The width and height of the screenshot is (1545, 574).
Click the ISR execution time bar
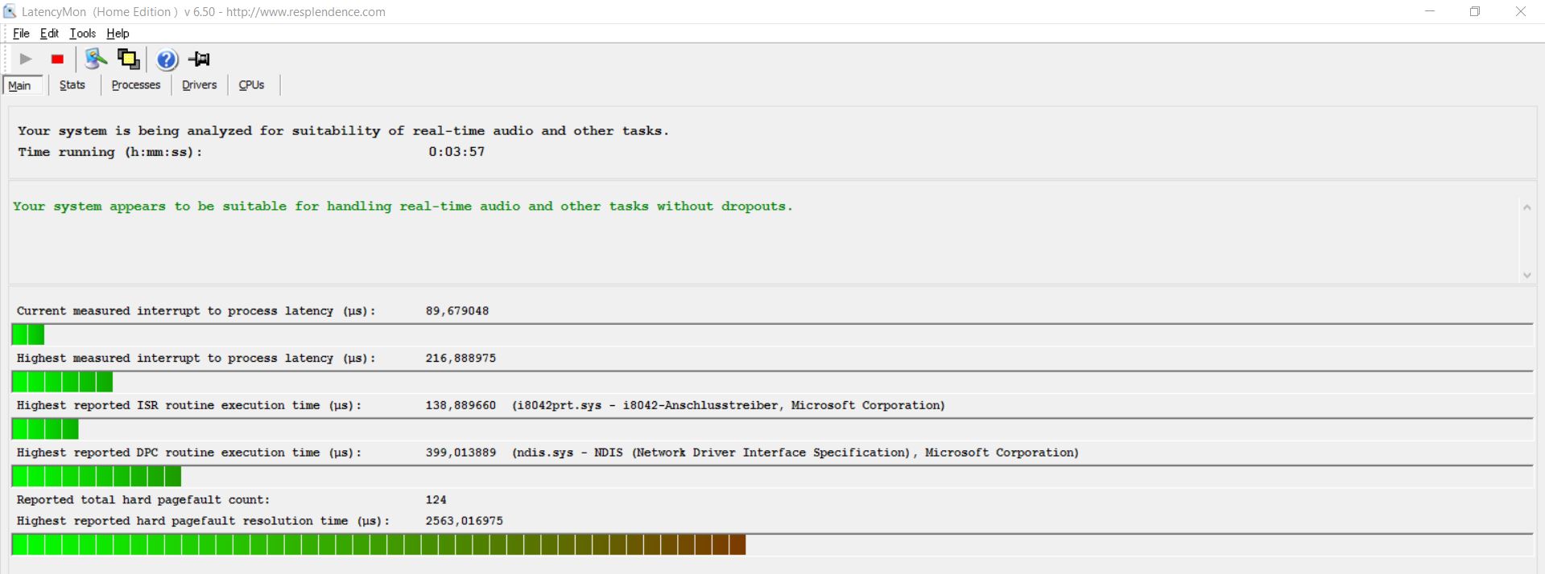772,429
